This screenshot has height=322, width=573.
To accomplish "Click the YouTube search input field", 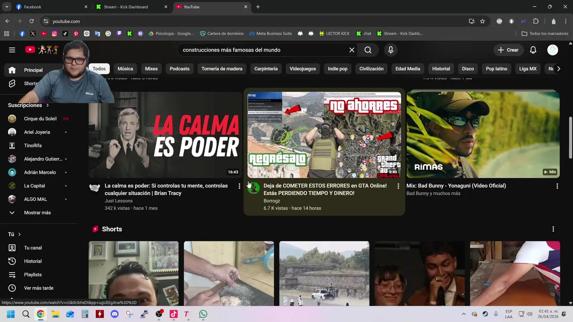I will (x=264, y=50).
